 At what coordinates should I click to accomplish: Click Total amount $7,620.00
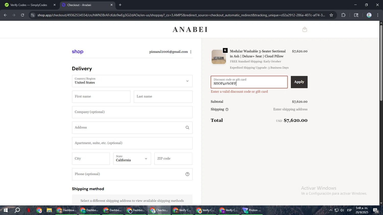point(295,120)
